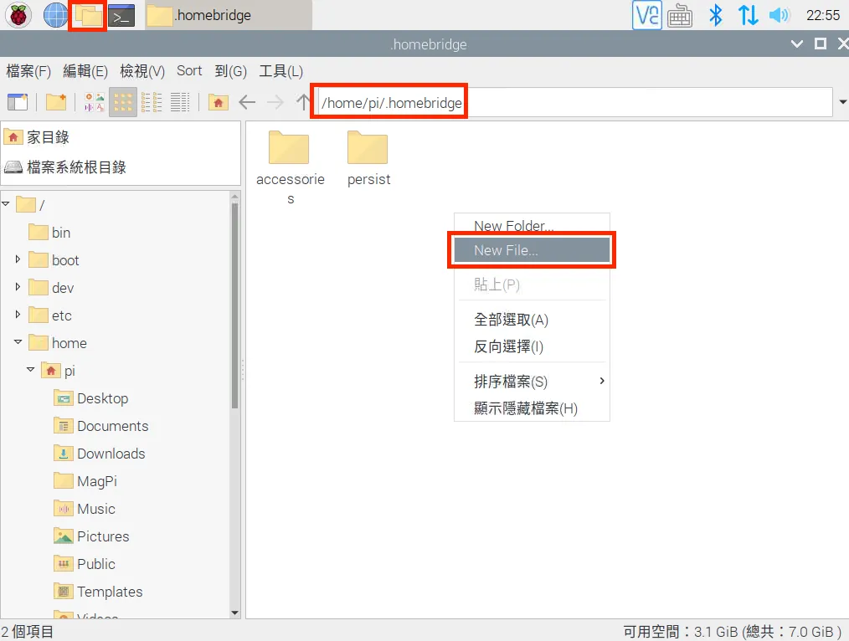Open the terminal from the taskbar
Viewport: 849px width, 641px height.
click(122, 15)
